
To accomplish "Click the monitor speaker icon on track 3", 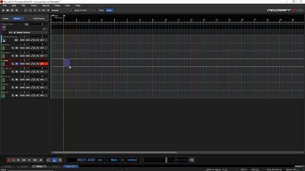I will coord(17,56).
